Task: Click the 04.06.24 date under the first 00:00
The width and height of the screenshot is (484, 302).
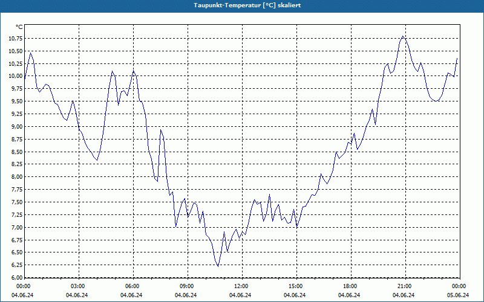Action: [x=22, y=295]
